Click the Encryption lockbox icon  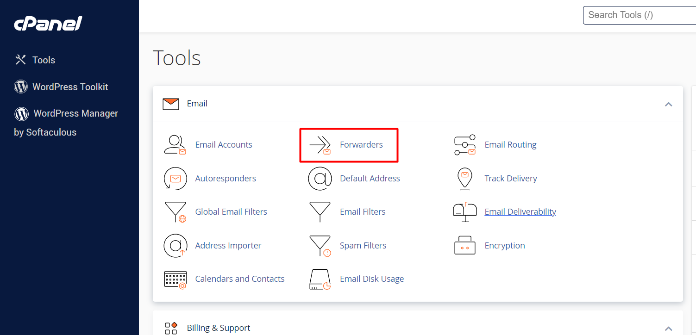tap(465, 246)
